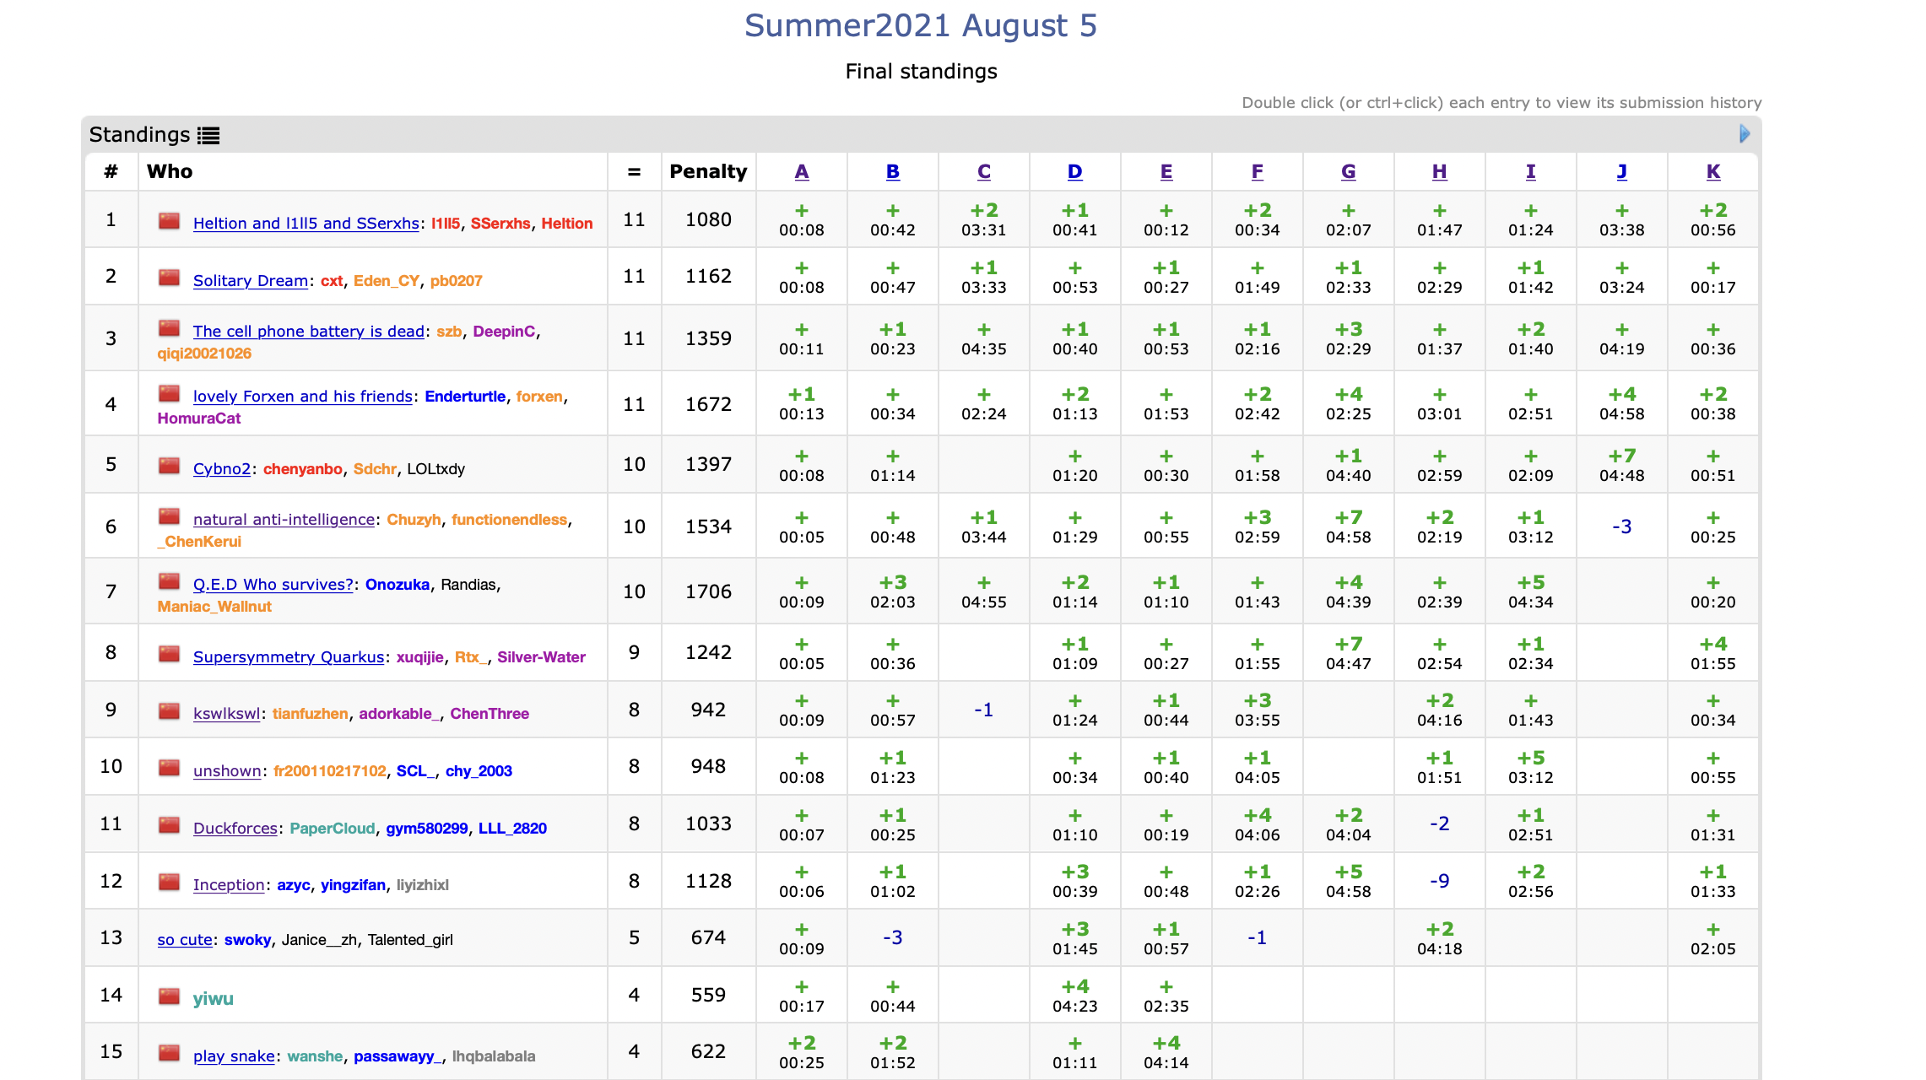1926x1080 pixels.
Task: Open the so cute team link
Action: 185,940
